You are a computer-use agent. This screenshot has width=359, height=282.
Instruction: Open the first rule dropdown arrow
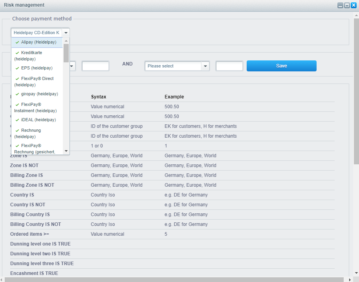point(71,66)
